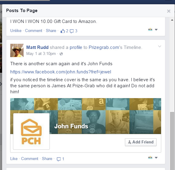Click Prize page identity icon under Amazon post
The width and height of the screenshot is (175, 170).
coord(150,30)
